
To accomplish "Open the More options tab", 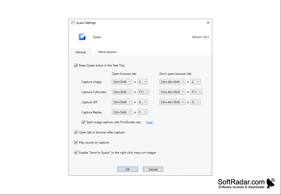I will pyautogui.click(x=107, y=52).
